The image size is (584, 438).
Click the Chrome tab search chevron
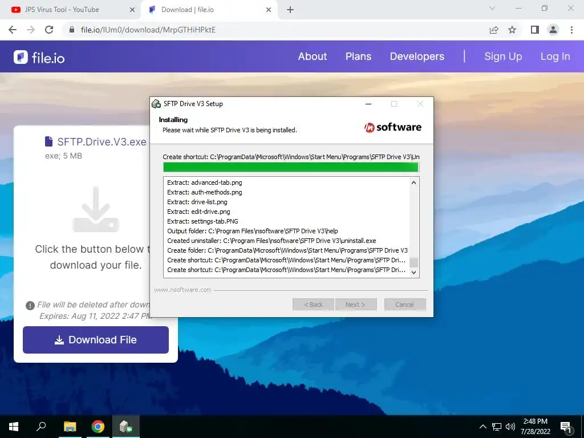tap(492, 8)
